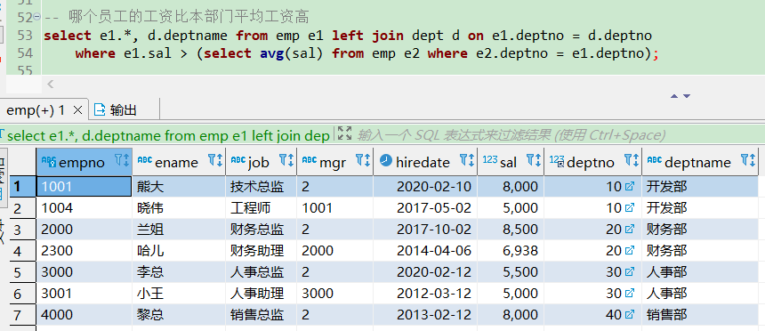Click line number 53 in the gutter

pyautogui.click(x=24, y=36)
